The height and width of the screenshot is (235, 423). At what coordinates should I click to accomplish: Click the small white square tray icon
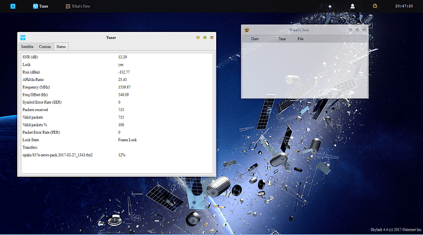(x=330, y=6)
